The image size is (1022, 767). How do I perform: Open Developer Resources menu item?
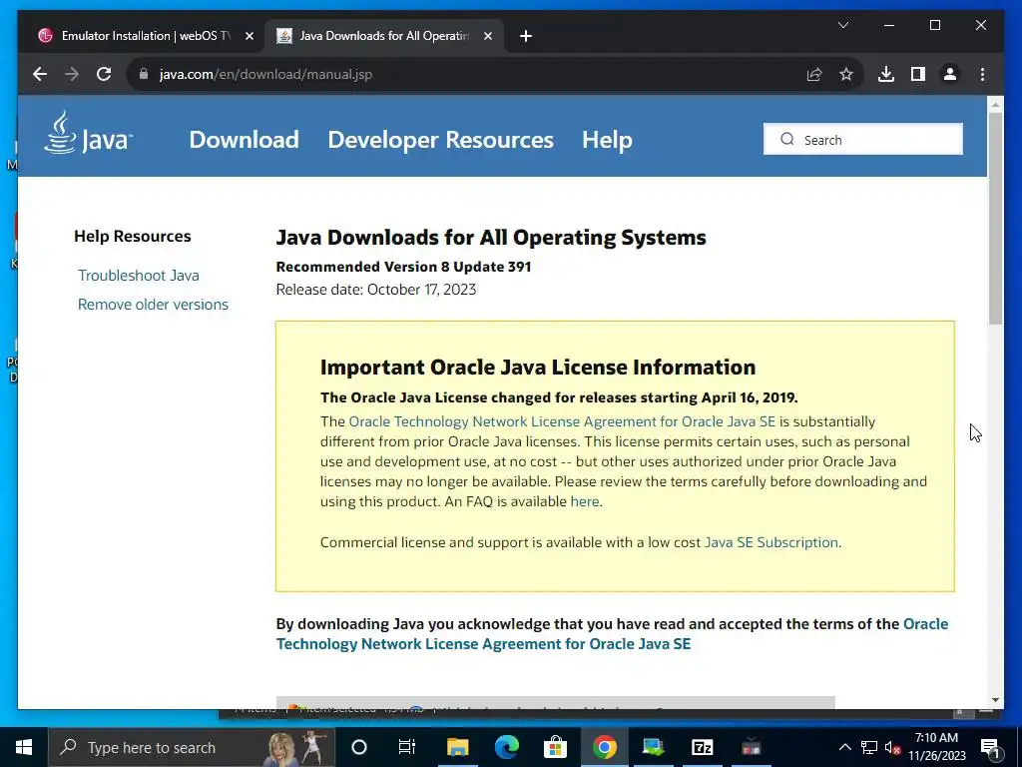click(x=440, y=140)
